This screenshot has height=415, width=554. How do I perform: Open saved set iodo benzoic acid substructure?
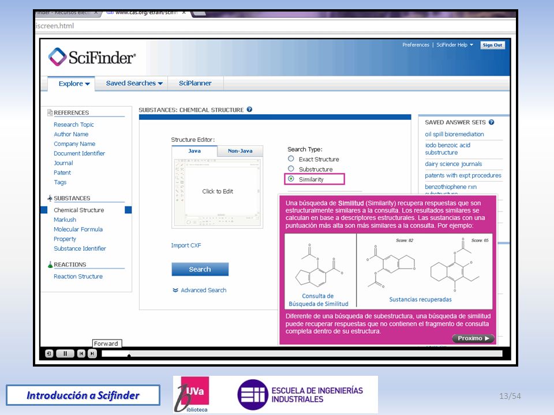pyautogui.click(x=448, y=149)
